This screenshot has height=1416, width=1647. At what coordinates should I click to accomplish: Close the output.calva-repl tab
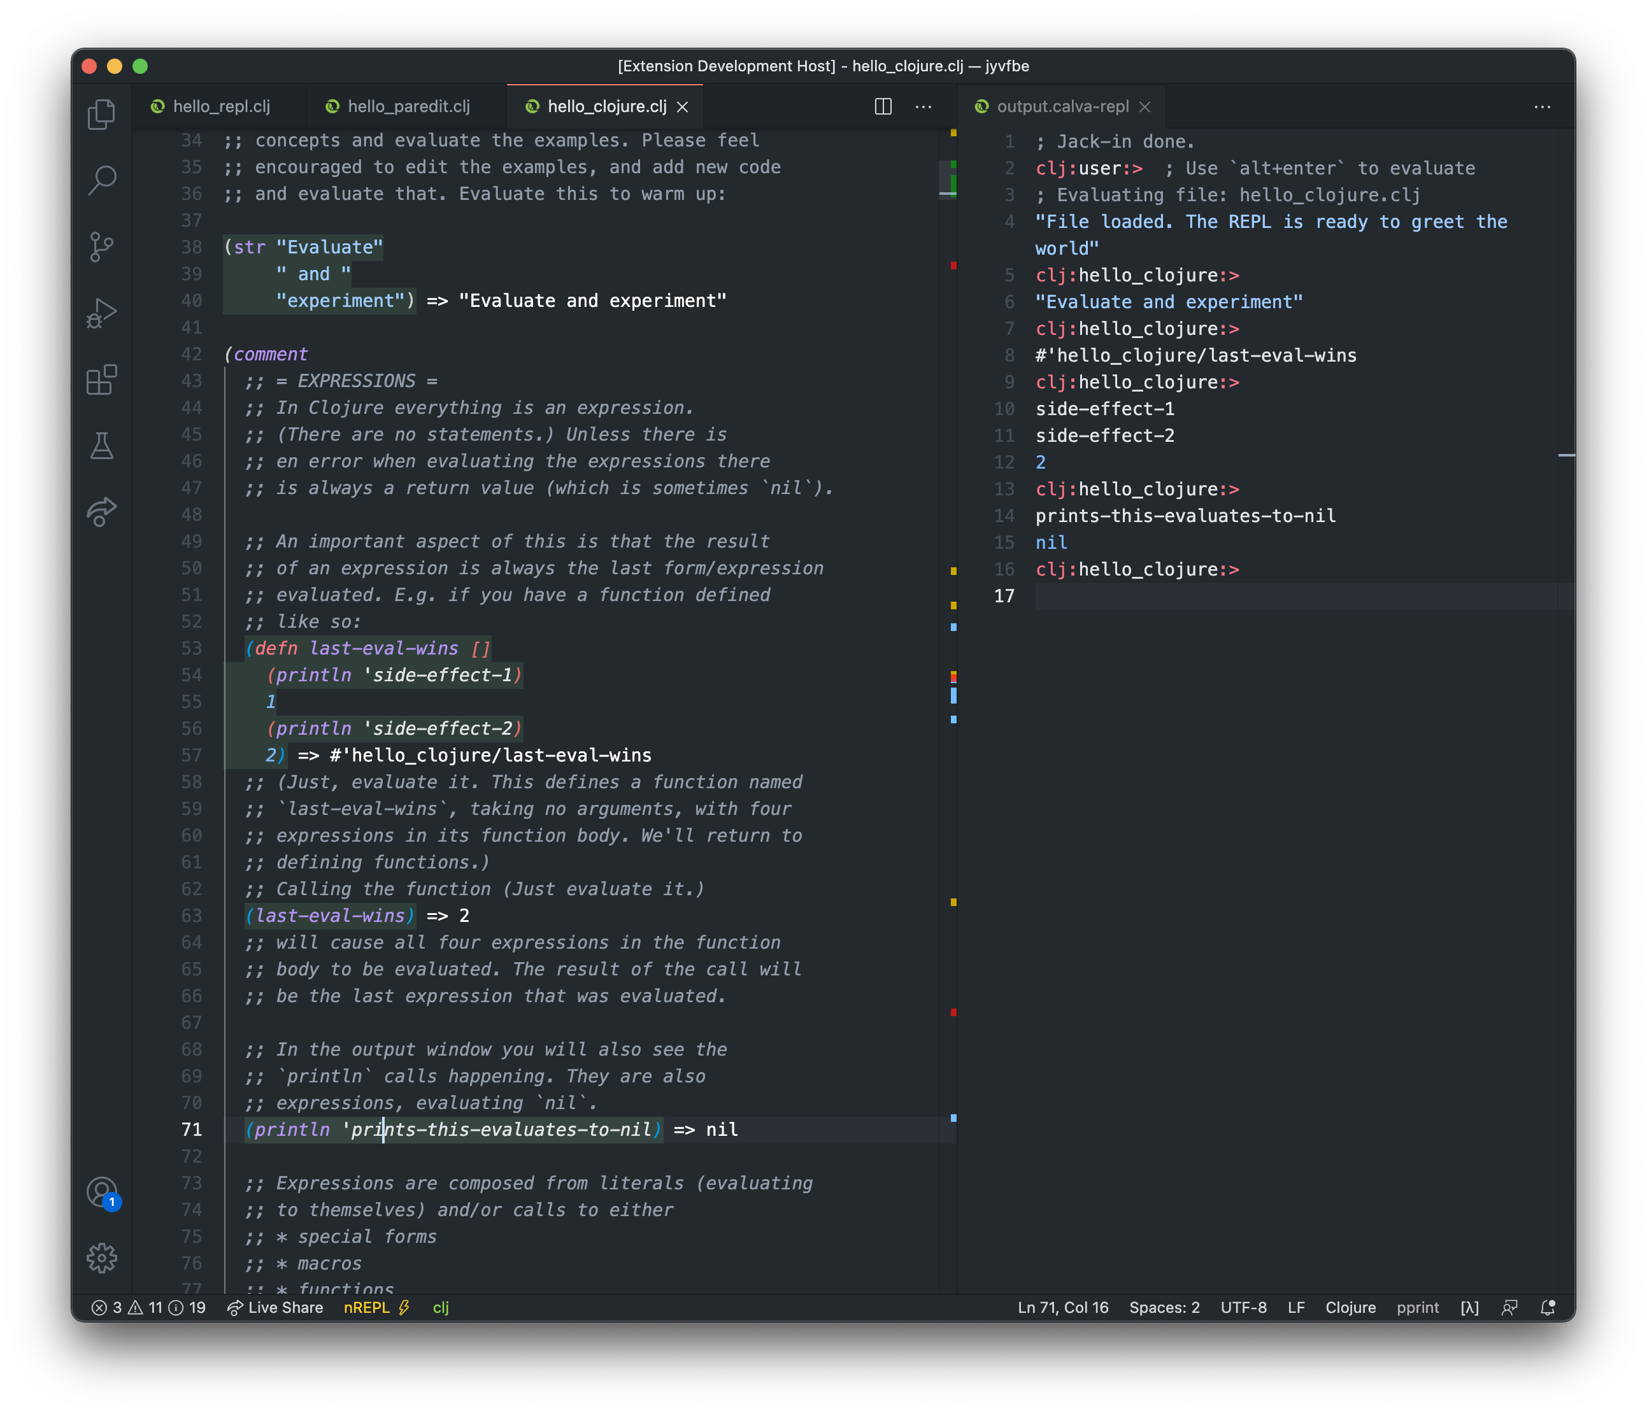[1144, 106]
